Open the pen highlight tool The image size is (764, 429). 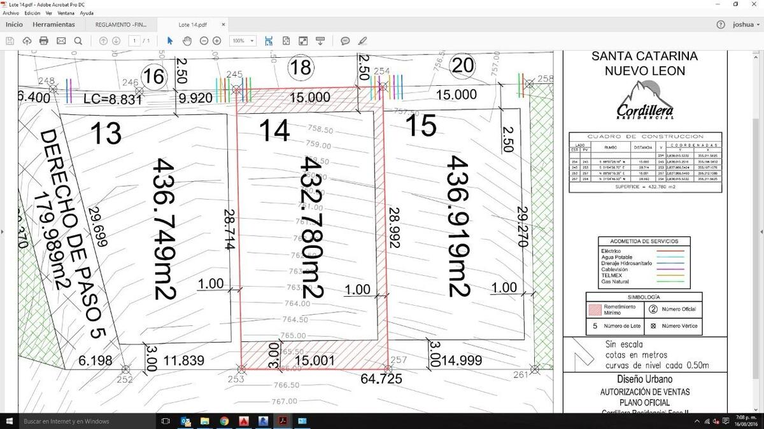[363, 41]
